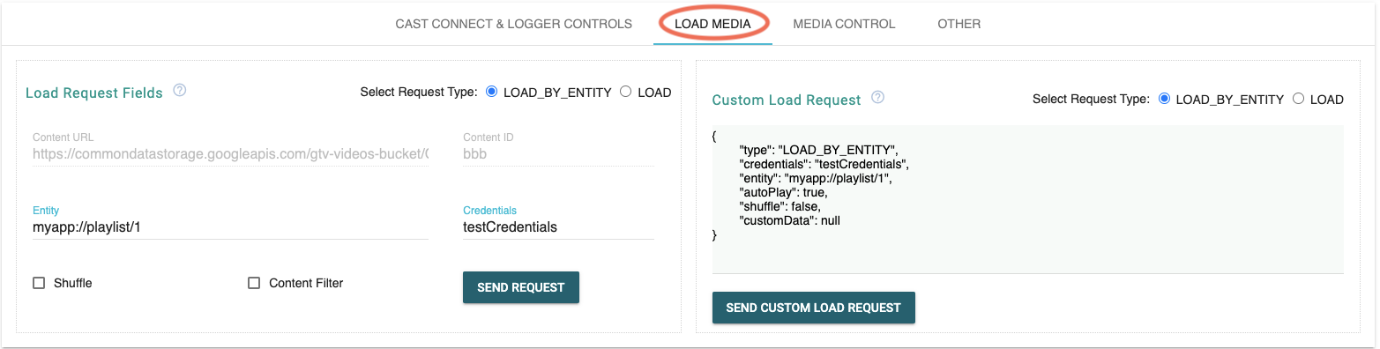Click the disabled Content URL field
This screenshot has height=349, width=1380.
click(x=230, y=153)
